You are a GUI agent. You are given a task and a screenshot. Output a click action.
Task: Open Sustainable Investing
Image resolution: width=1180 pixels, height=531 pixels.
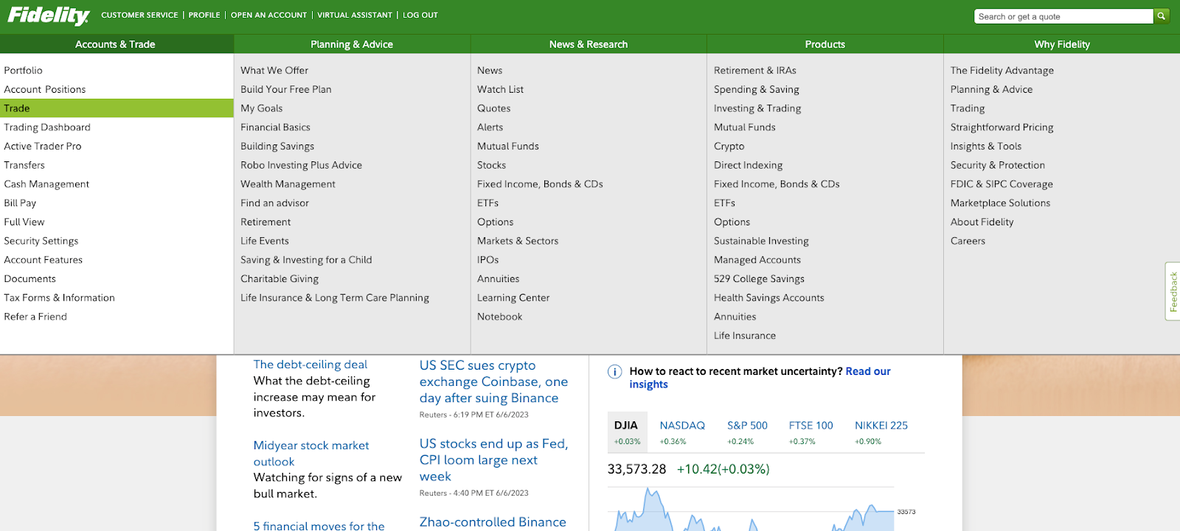click(762, 241)
